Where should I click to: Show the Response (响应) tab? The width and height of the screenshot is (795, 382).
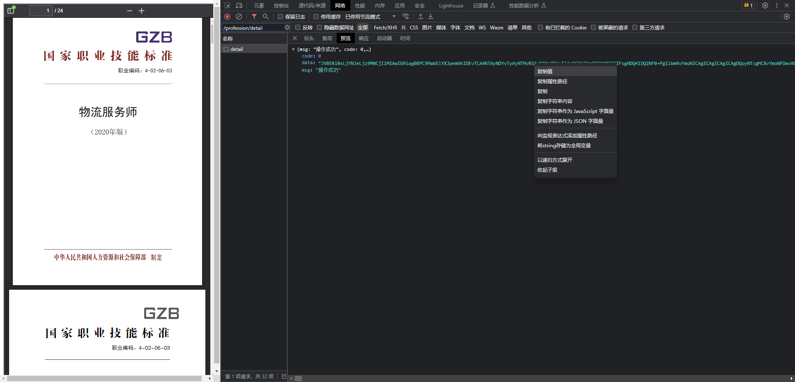point(364,38)
